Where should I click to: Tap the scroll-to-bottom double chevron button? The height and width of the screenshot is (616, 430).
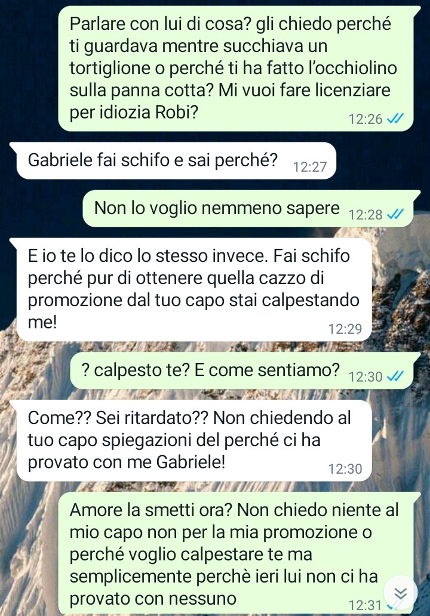400,593
